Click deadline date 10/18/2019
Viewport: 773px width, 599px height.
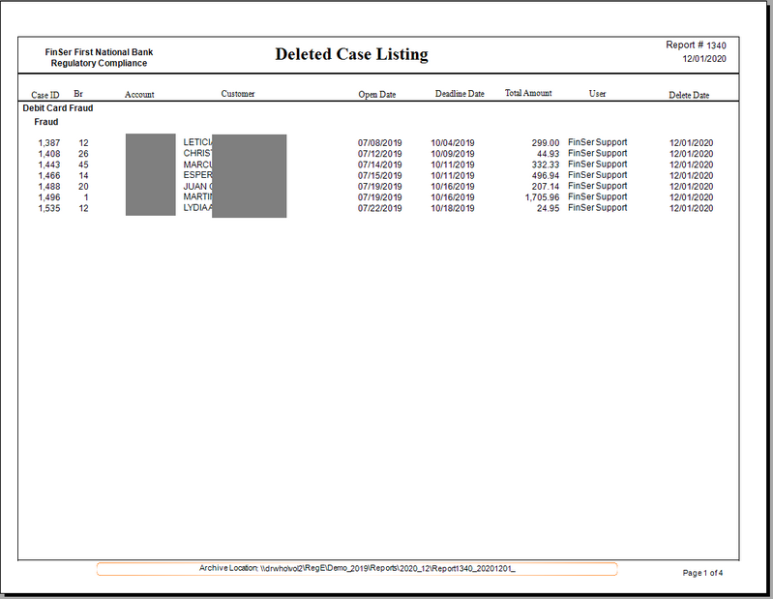453,208
